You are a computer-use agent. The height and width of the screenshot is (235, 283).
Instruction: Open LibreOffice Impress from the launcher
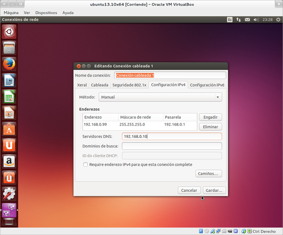[x=9, y=113]
